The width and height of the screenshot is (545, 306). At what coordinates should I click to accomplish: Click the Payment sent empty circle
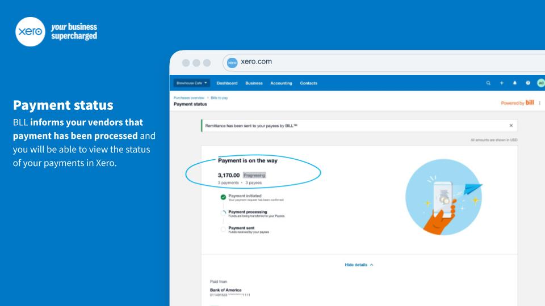click(x=223, y=229)
